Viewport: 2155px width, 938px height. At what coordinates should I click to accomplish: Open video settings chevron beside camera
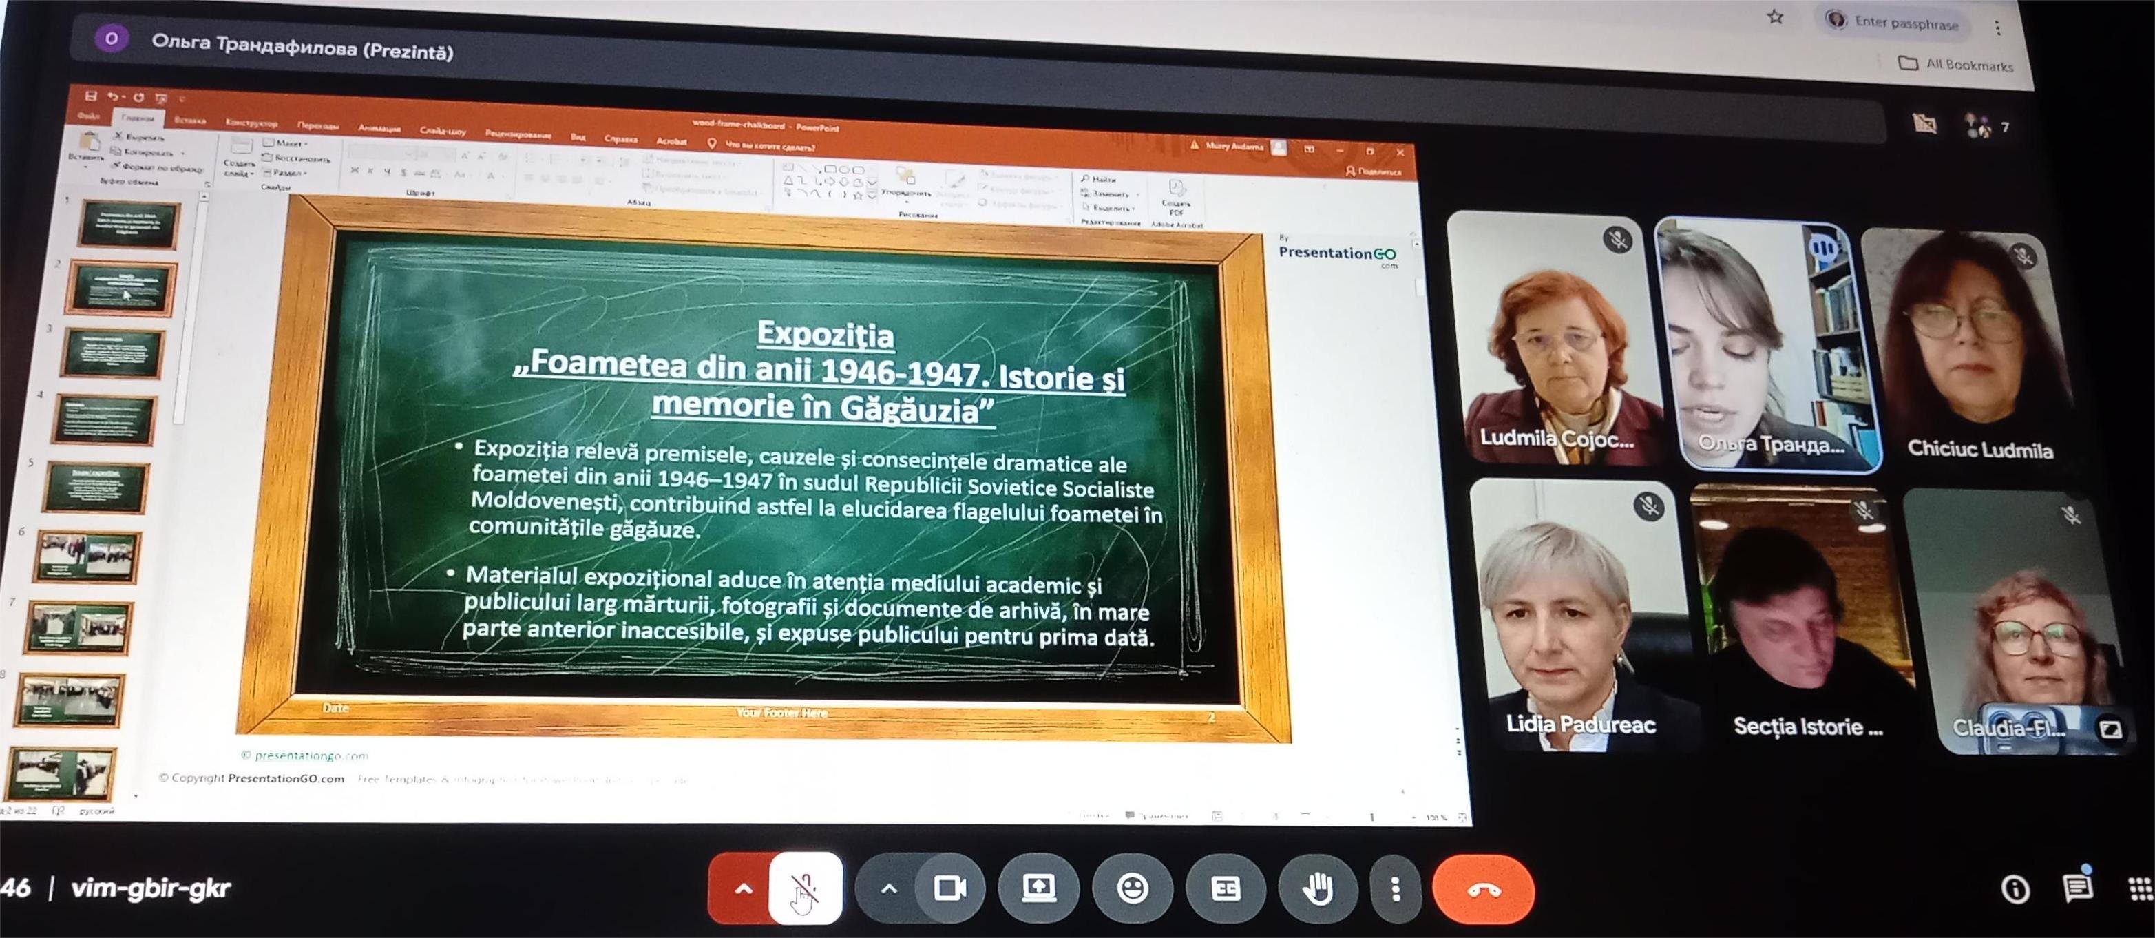(888, 888)
